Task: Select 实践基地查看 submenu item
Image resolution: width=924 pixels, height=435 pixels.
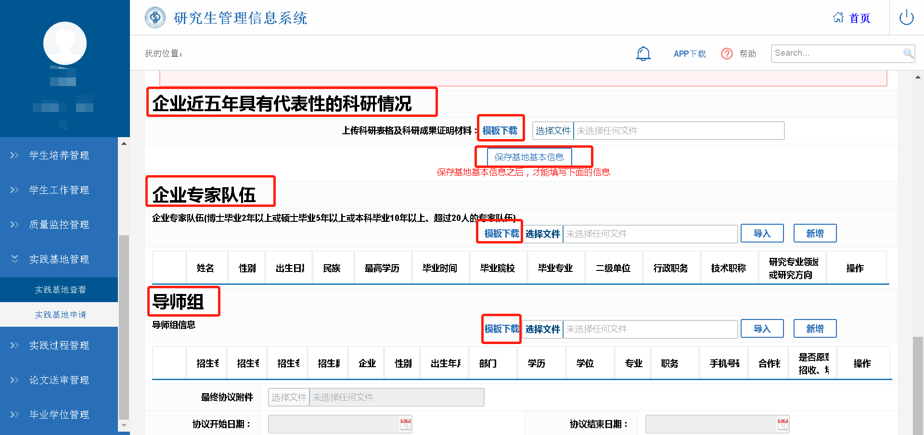Action: (x=60, y=290)
